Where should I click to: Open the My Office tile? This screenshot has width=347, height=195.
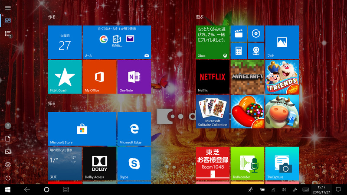click(x=100, y=77)
